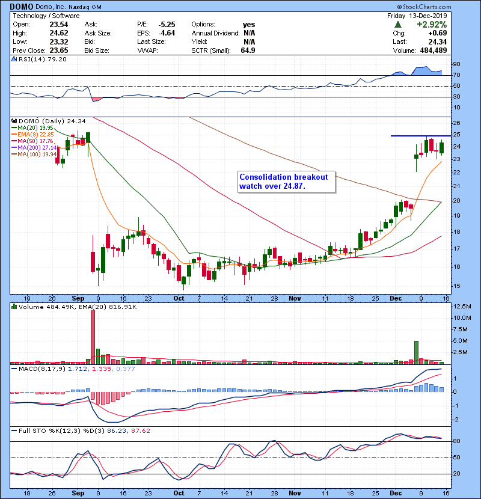This screenshot has height=499, width=481.
Task: Select the MA(50) 17.76 legend entry
Action: (32, 141)
